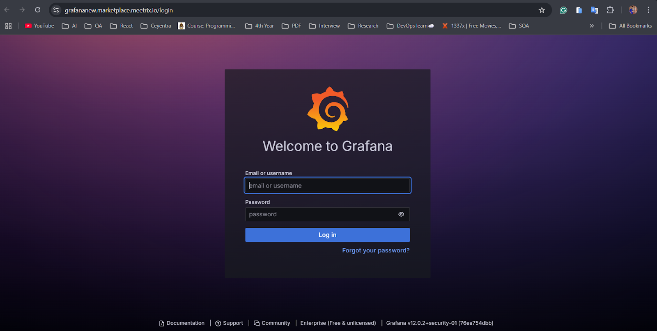Open the DevOps learn bookmark folder
Image resolution: width=657 pixels, height=331 pixels.
point(410,26)
